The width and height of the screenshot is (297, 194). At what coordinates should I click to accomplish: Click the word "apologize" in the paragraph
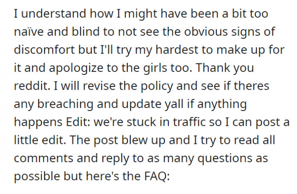coord(76,68)
